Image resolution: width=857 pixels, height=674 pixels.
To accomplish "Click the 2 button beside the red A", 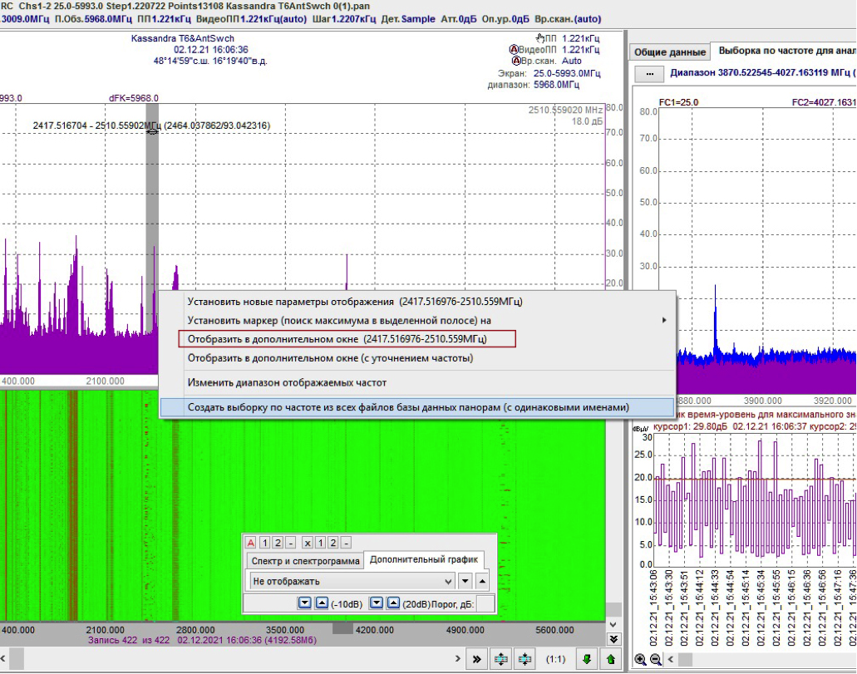I will point(278,543).
